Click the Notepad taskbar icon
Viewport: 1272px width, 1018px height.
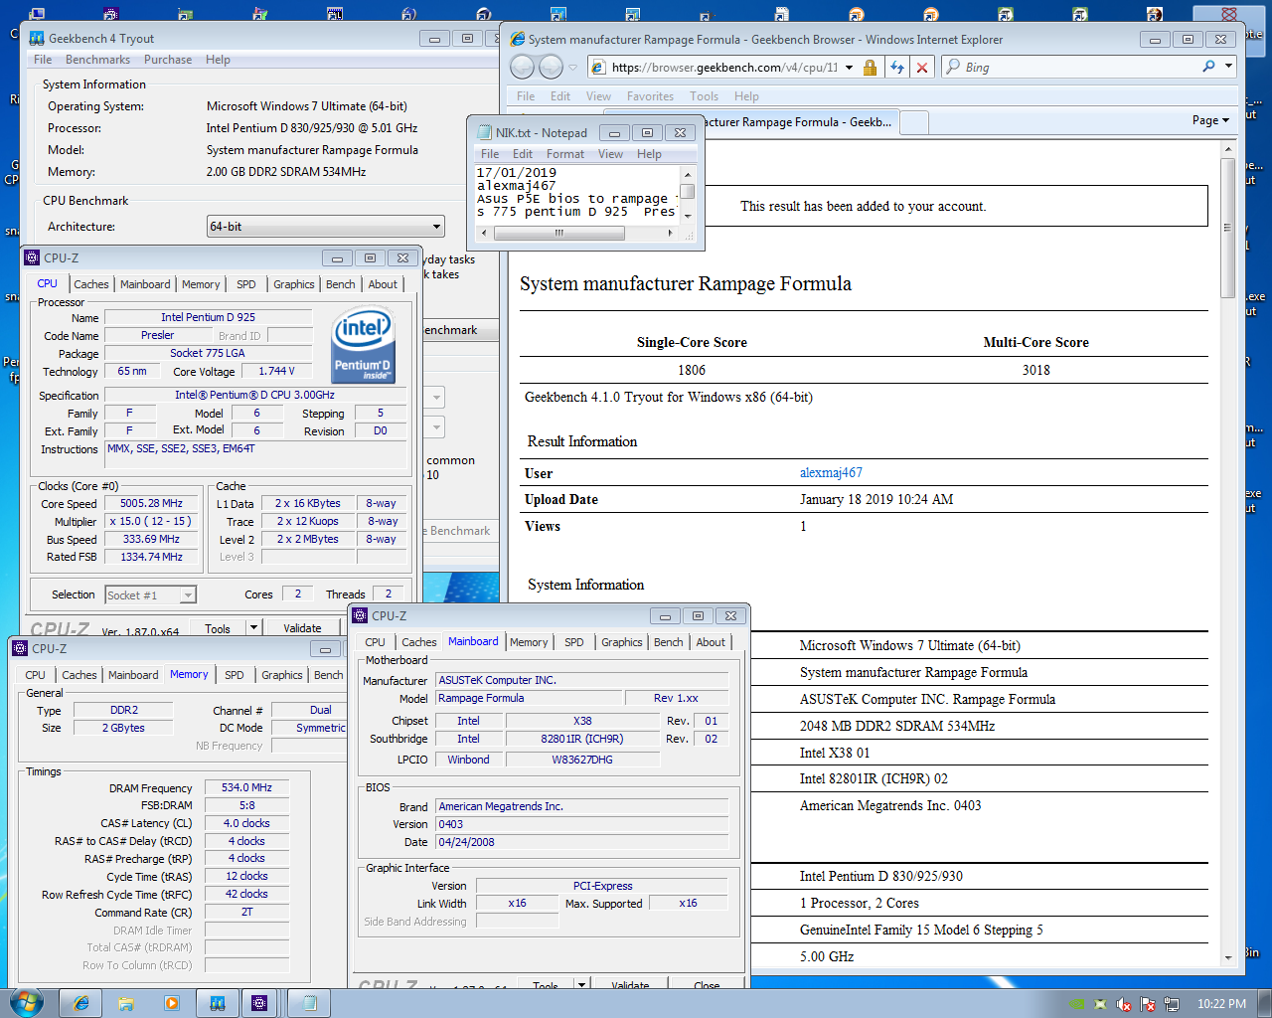point(308,1003)
